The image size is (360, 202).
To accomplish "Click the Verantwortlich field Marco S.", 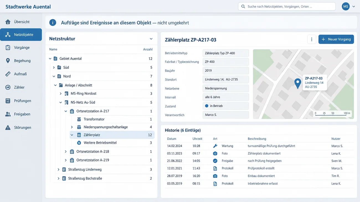I will click(226, 115).
